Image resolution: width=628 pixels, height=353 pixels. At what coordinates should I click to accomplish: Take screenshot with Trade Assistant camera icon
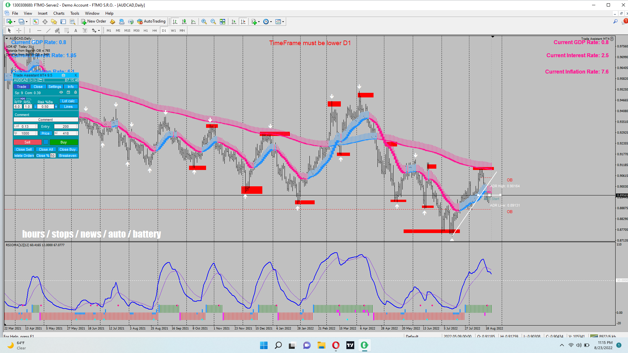click(x=63, y=75)
